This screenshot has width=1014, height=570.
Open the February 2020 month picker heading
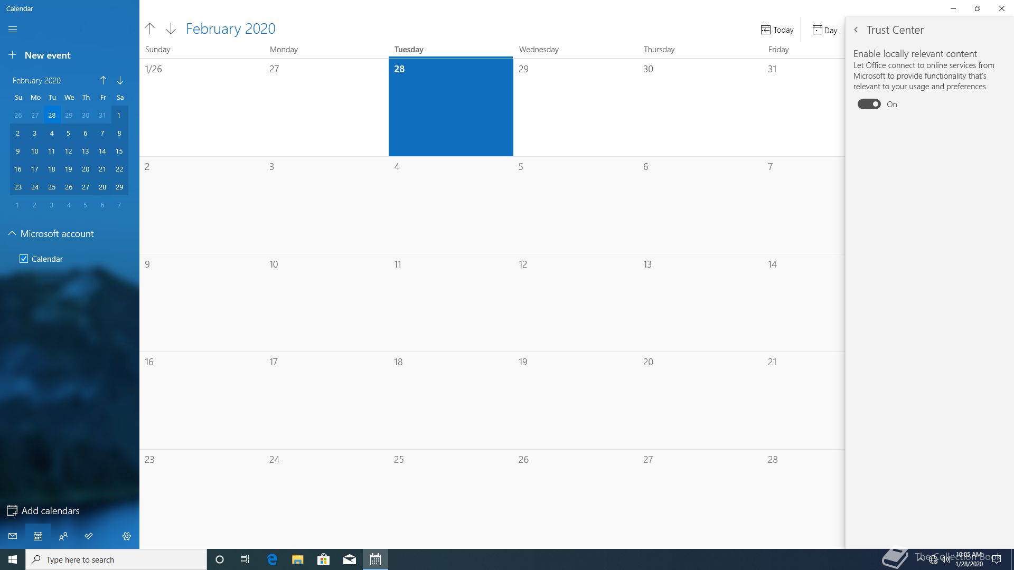(x=230, y=28)
